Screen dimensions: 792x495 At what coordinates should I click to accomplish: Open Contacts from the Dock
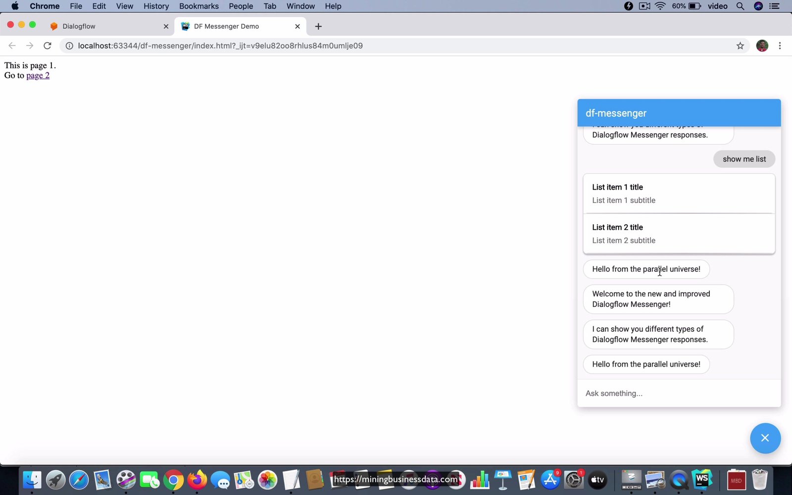coord(314,480)
